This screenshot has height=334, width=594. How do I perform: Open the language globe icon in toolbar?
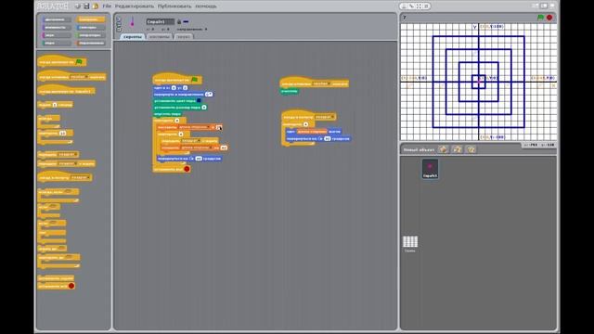(78, 6)
